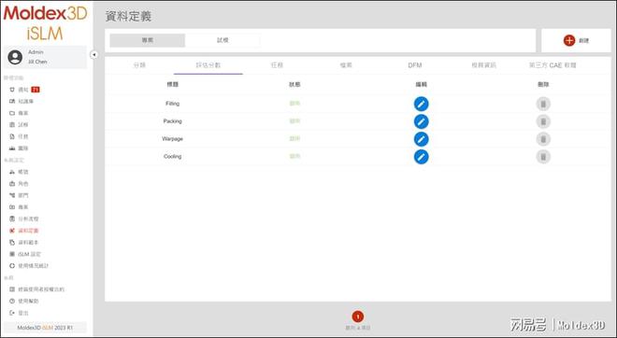Image resolution: width=617 pixels, height=338 pixels.
Task: Select the 評估分數 tab
Action: (208, 65)
